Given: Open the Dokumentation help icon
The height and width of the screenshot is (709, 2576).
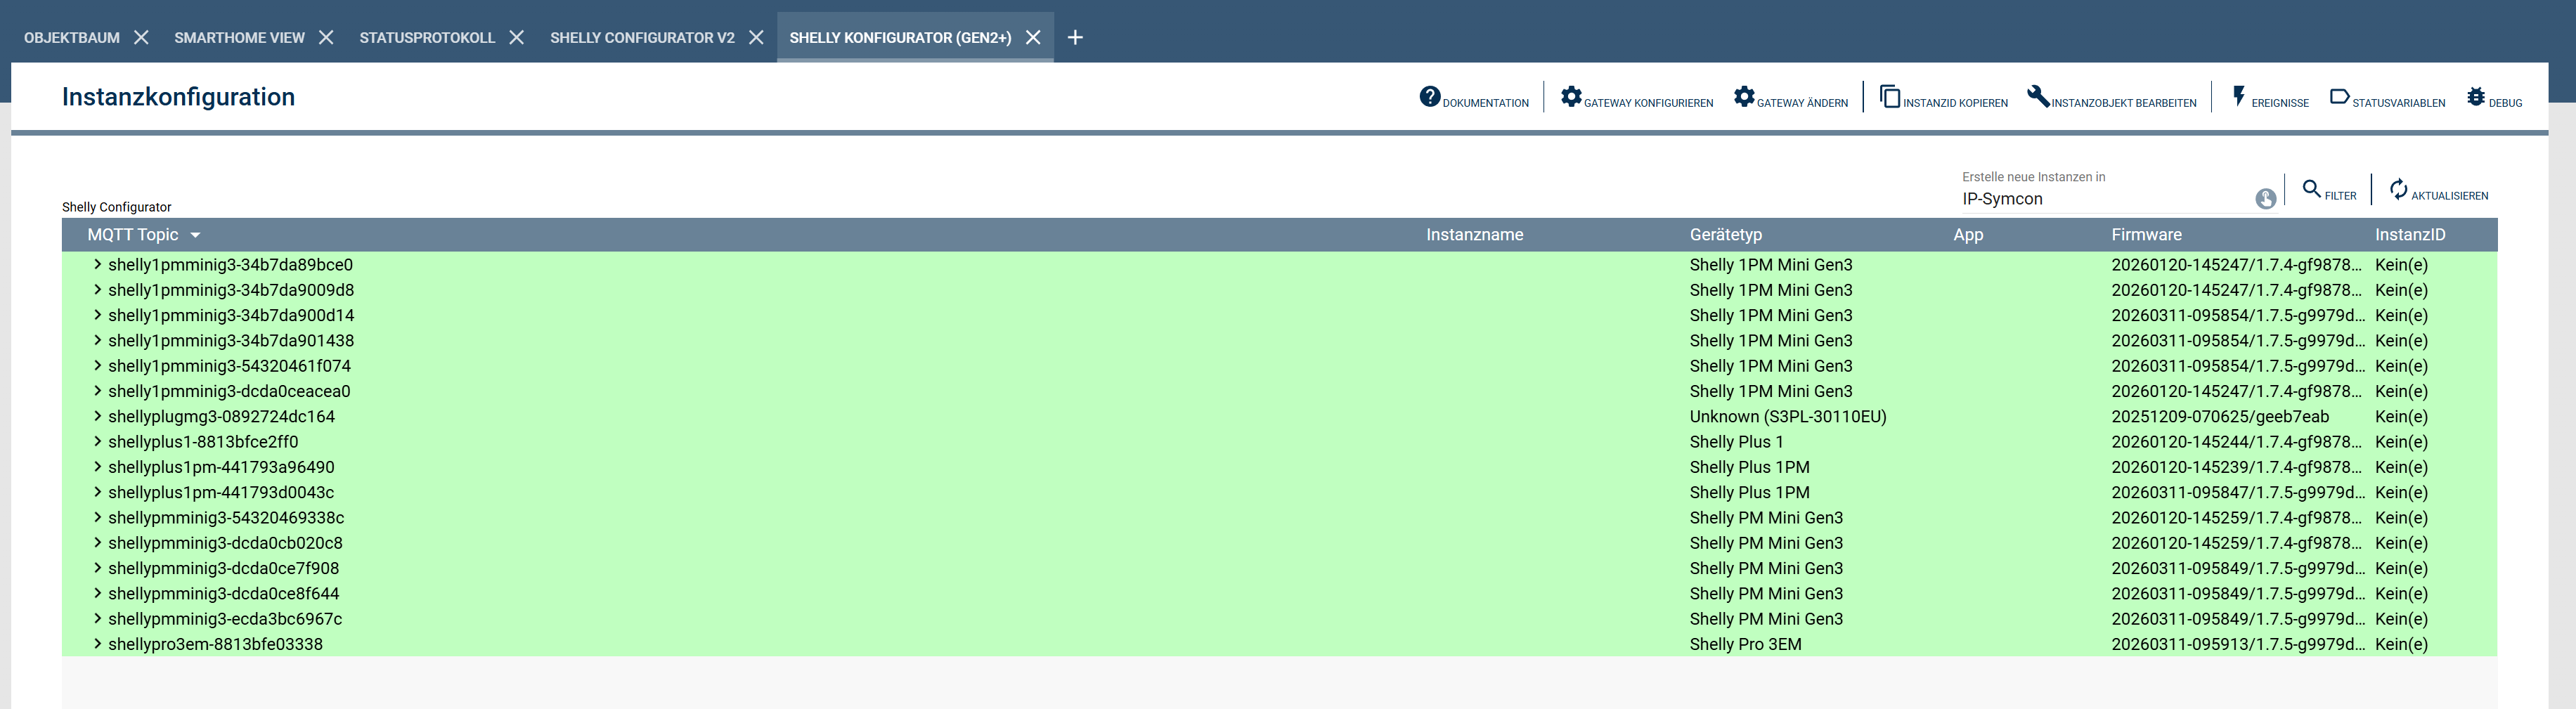Looking at the screenshot, I should [x=1430, y=97].
